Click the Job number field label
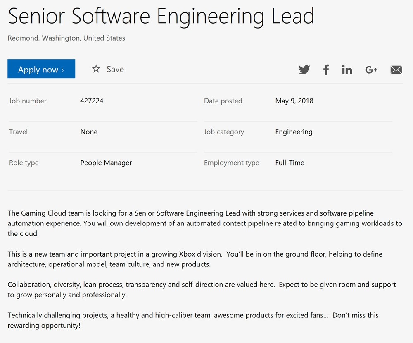The image size is (413, 343). coord(28,101)
